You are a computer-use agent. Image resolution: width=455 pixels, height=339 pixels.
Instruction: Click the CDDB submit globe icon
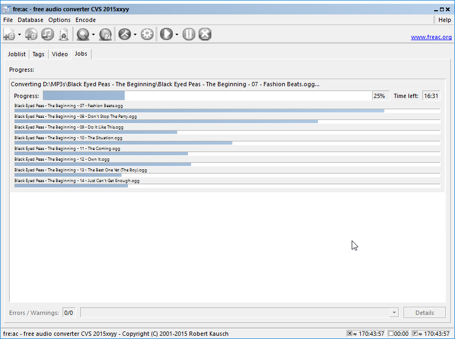tap(105, 34)
